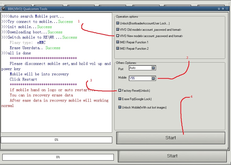Click 'Mobile will be into recovery' line

tap(39, 74)
